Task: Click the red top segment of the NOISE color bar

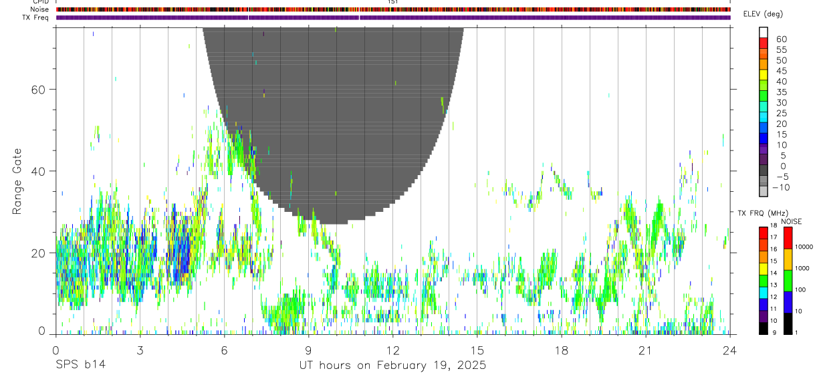Action: click(788, 238)
